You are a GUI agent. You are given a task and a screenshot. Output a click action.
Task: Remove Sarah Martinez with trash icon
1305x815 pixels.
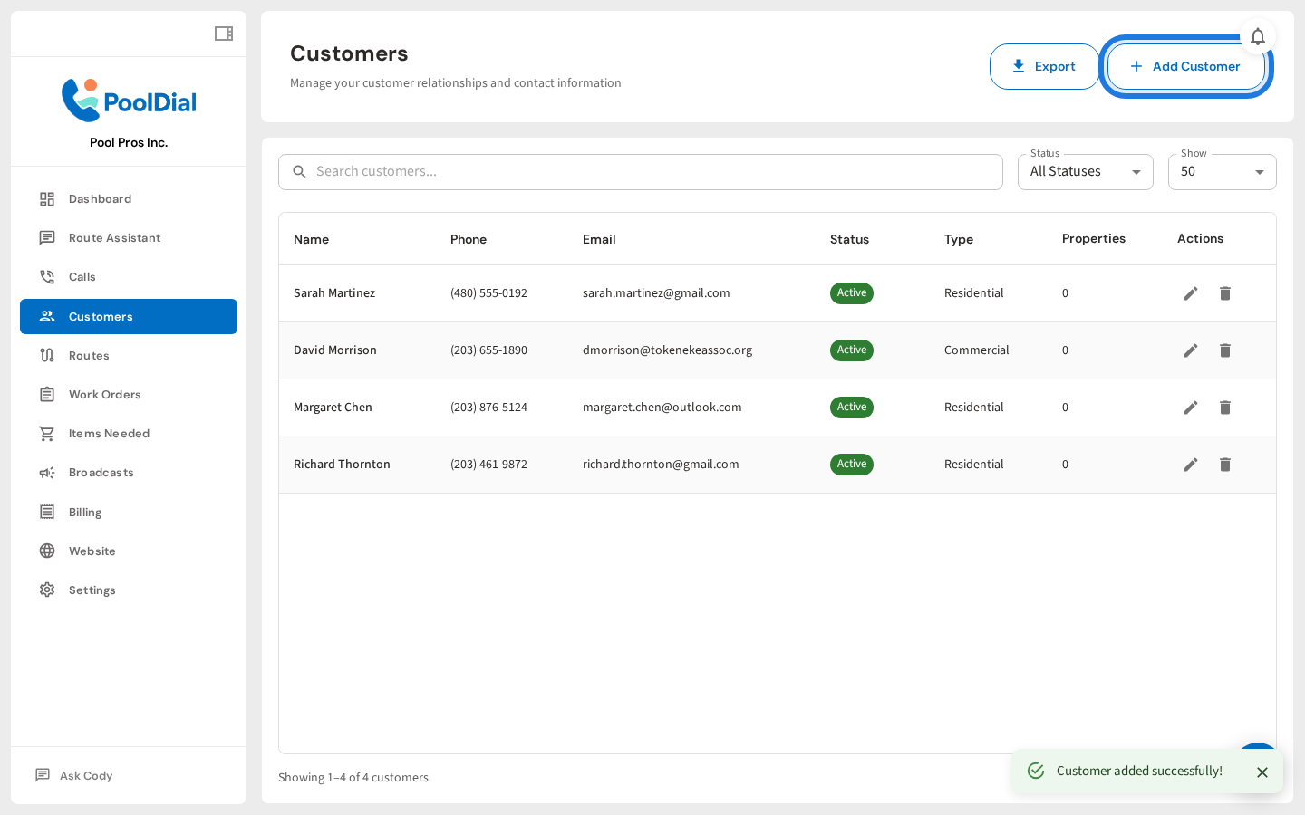[1224, 293]
